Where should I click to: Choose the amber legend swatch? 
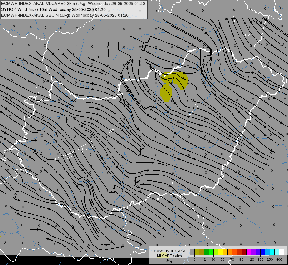(x=225, y=252)
